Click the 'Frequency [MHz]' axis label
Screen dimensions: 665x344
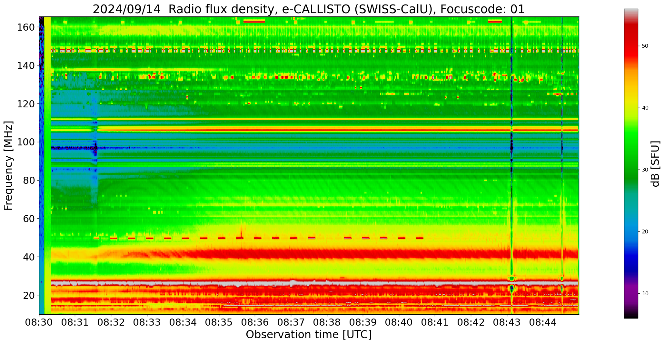coord(9,165)
